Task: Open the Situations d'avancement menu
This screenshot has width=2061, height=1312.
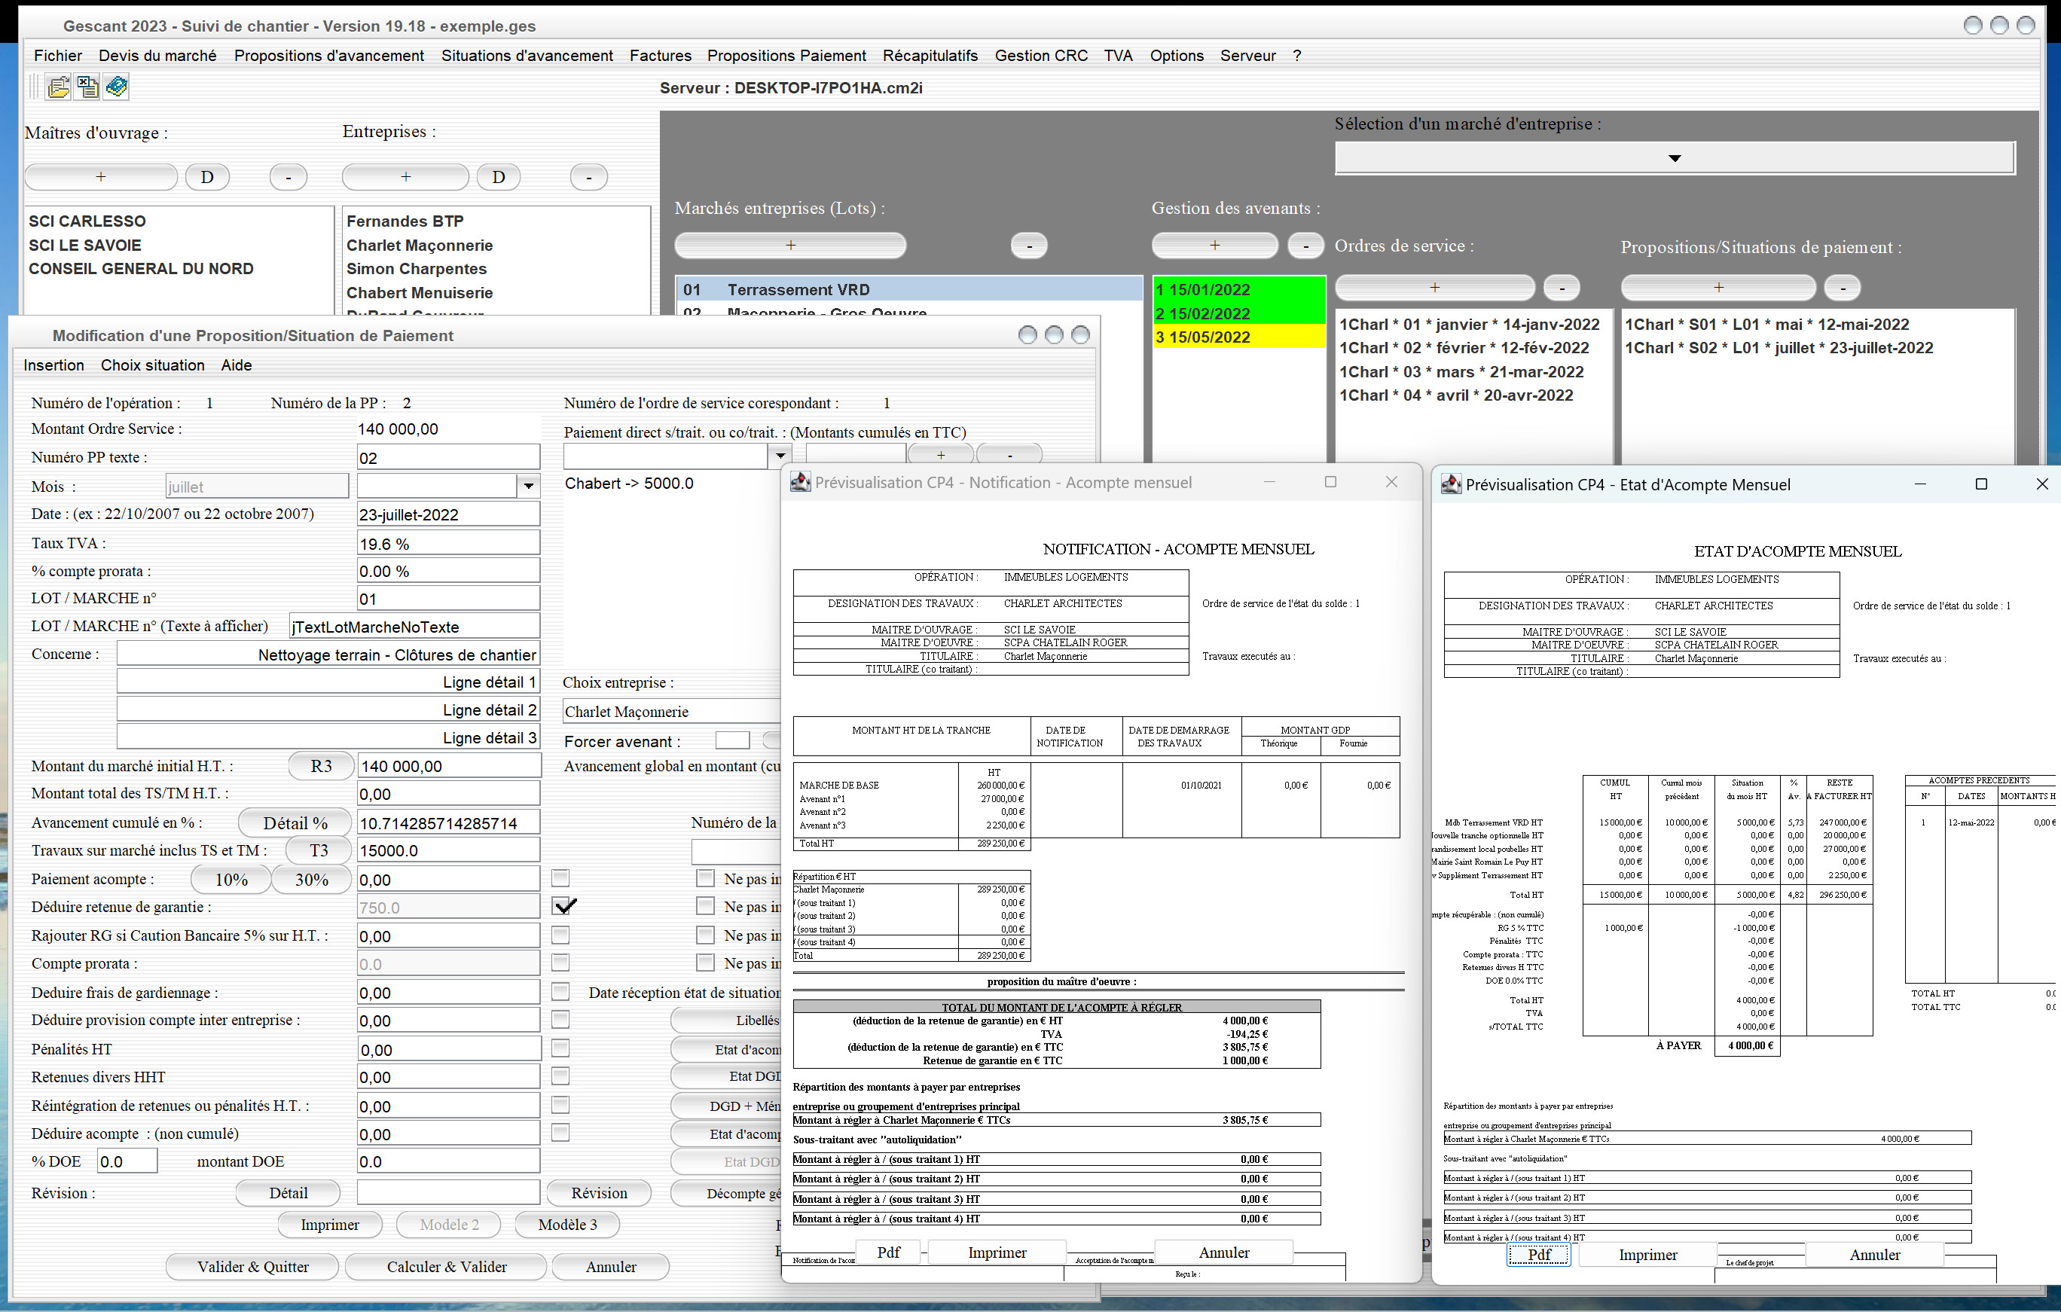Action: 527,56
